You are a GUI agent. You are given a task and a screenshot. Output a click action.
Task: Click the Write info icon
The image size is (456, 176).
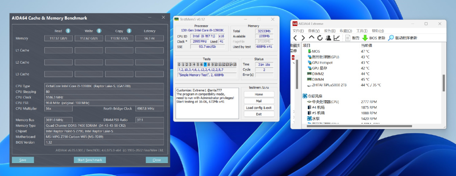coord(98,31)
